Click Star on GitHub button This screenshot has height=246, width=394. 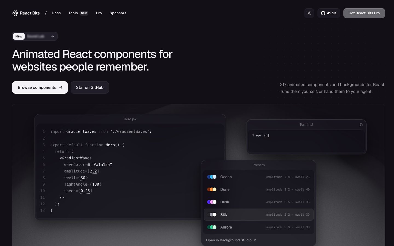pyautogui.click(x=90, y=87)
